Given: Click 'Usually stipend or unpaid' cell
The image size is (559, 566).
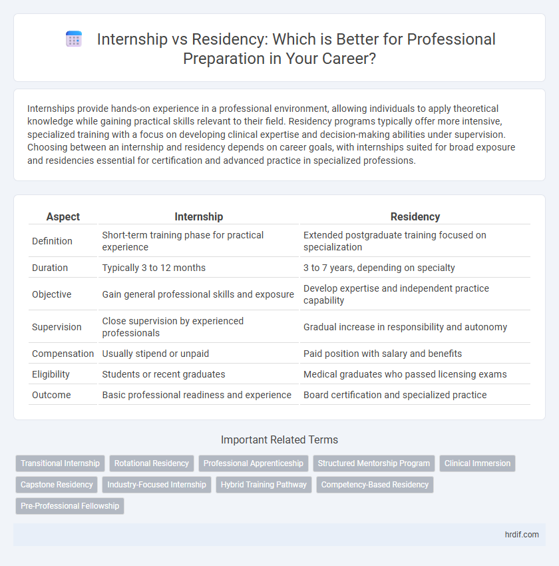Looking at the screenshot, I should point(198,354).
